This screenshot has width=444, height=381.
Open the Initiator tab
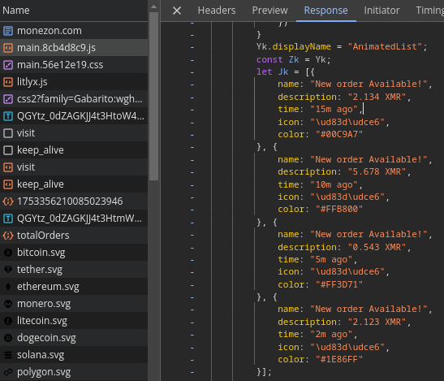pos(381,11)
